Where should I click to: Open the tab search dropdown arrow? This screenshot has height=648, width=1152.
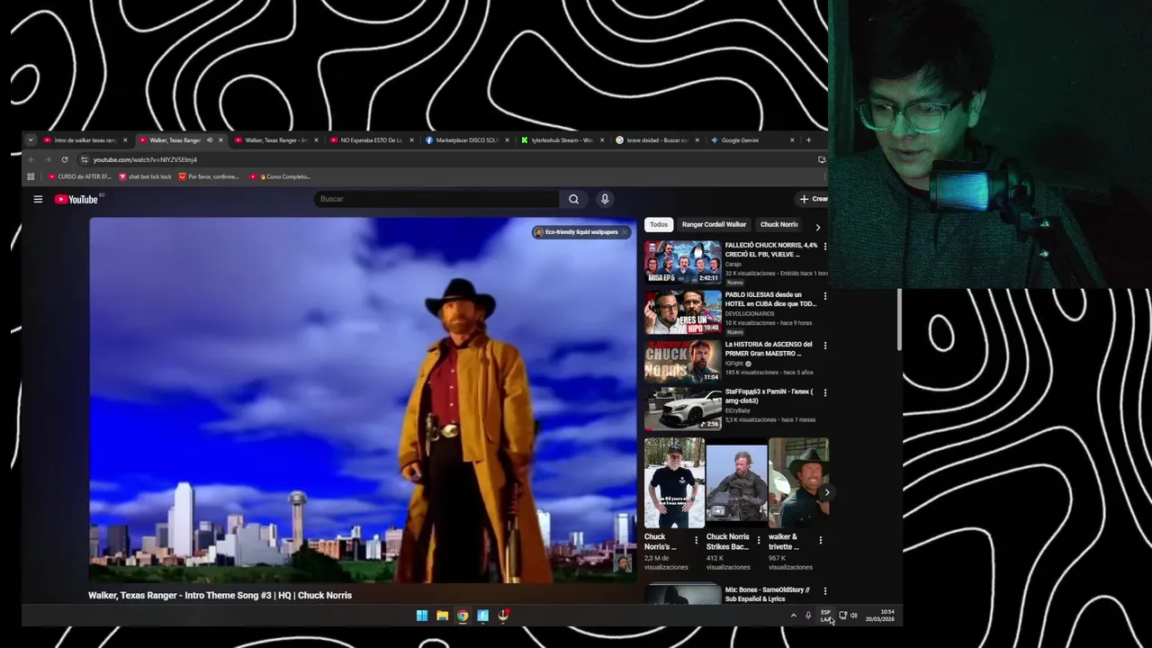point(31,140)
